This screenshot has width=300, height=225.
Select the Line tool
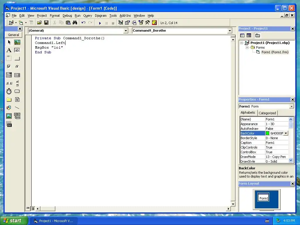[17, 108]
